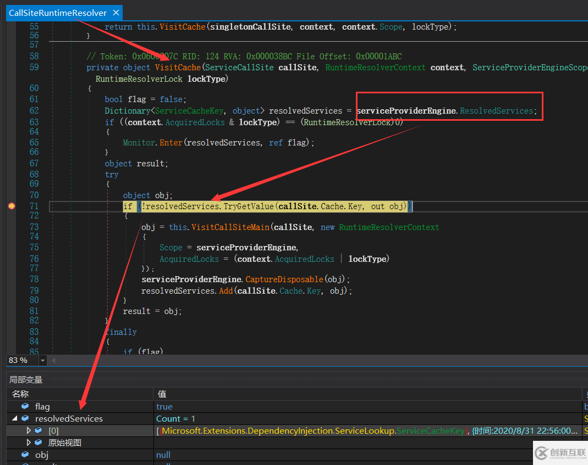Collapse the resolvedServices variable row

point(15,418)
